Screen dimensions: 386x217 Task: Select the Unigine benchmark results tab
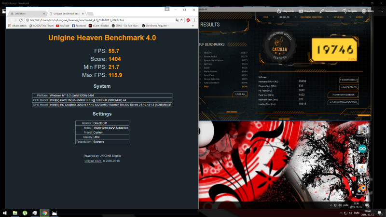coord(67,14)
